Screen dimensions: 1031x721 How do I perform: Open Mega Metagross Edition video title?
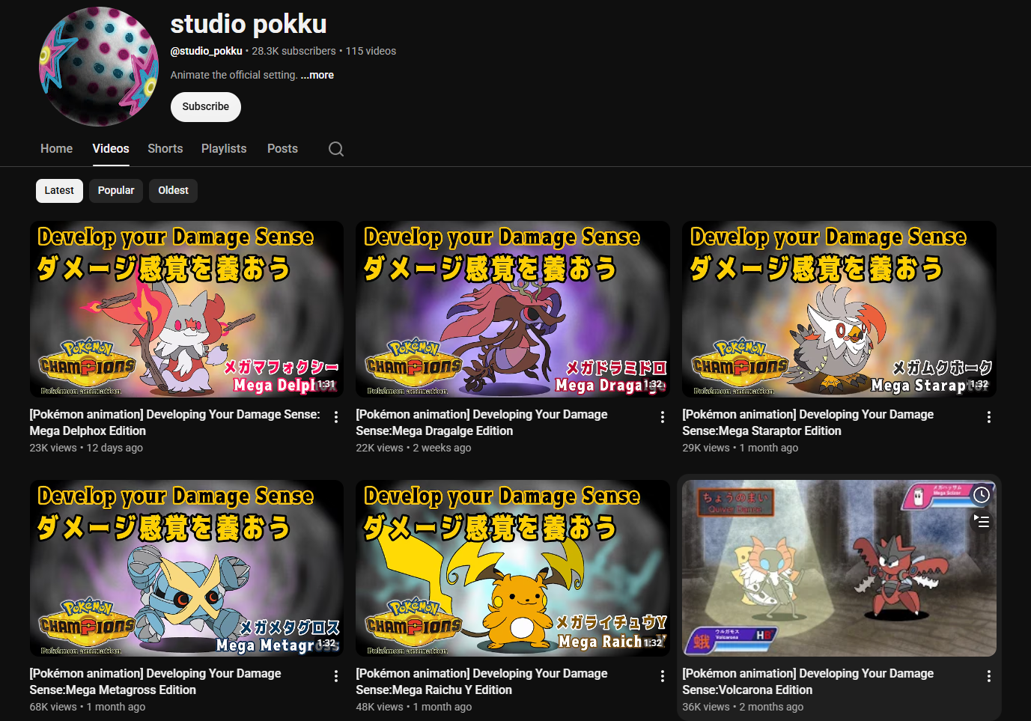coord(155,681)
